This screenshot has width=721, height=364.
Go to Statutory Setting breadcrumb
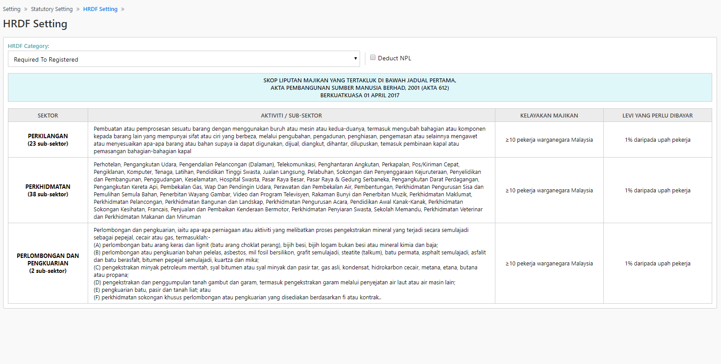(x=52, y=9)
